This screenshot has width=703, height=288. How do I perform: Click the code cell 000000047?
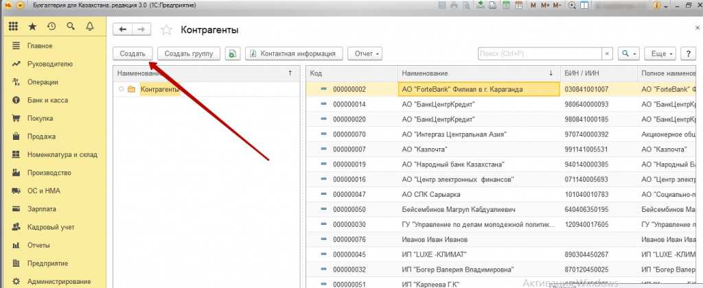[x=349, y=194]
